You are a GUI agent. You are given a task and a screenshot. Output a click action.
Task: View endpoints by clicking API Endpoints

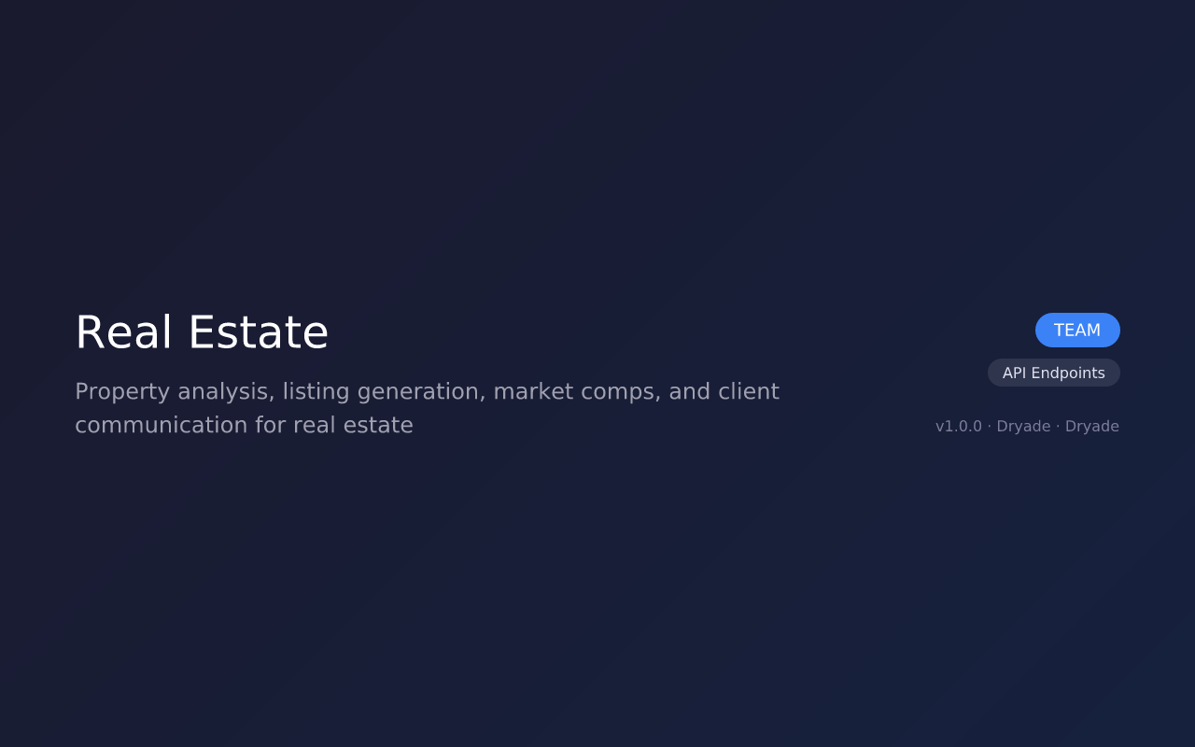[1054, 373]
